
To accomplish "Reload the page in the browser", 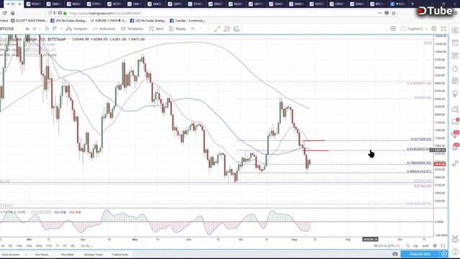I will (5, 13).
